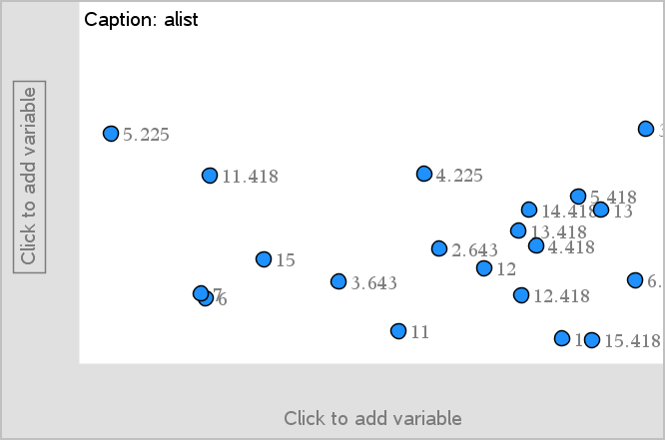Select the data point labeled 5.225
The image size is (665, 440).
[111, 134]
